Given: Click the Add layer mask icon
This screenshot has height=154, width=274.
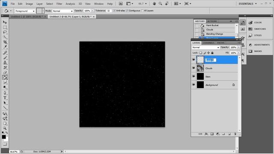Looking at the screenshot, I should [x=212, y=134].
